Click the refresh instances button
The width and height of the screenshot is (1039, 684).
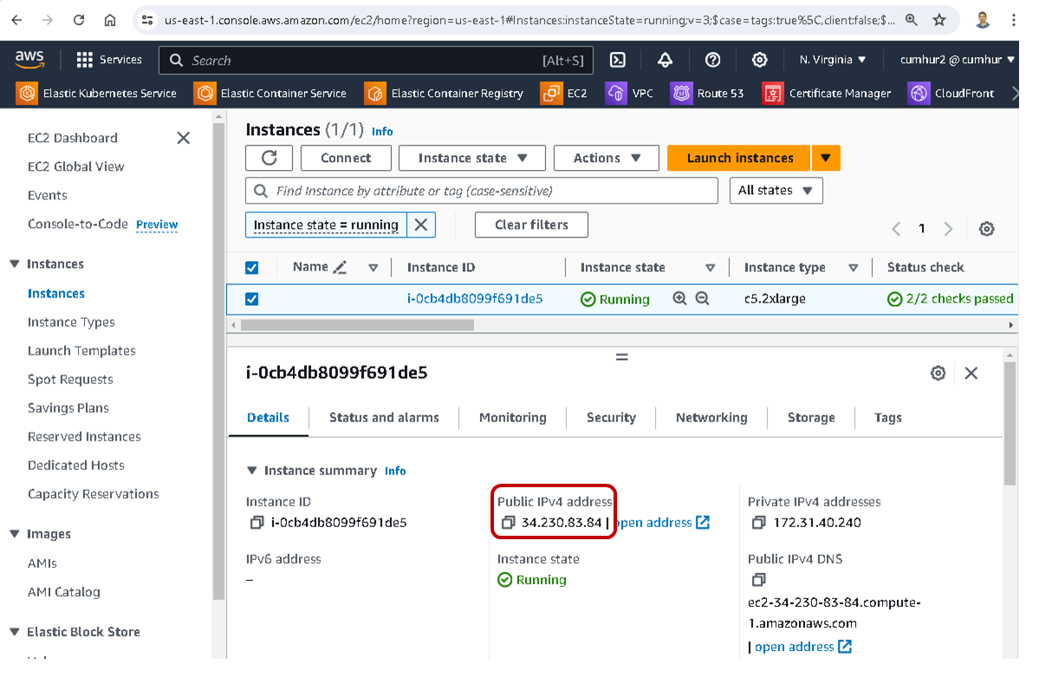269,158
